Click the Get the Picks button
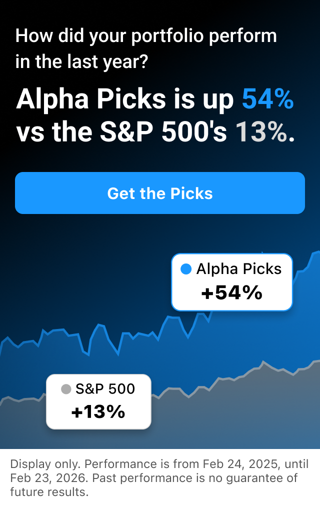Viewport: 320px width, 507px height. pyautogui.click(x=160, y=193)
